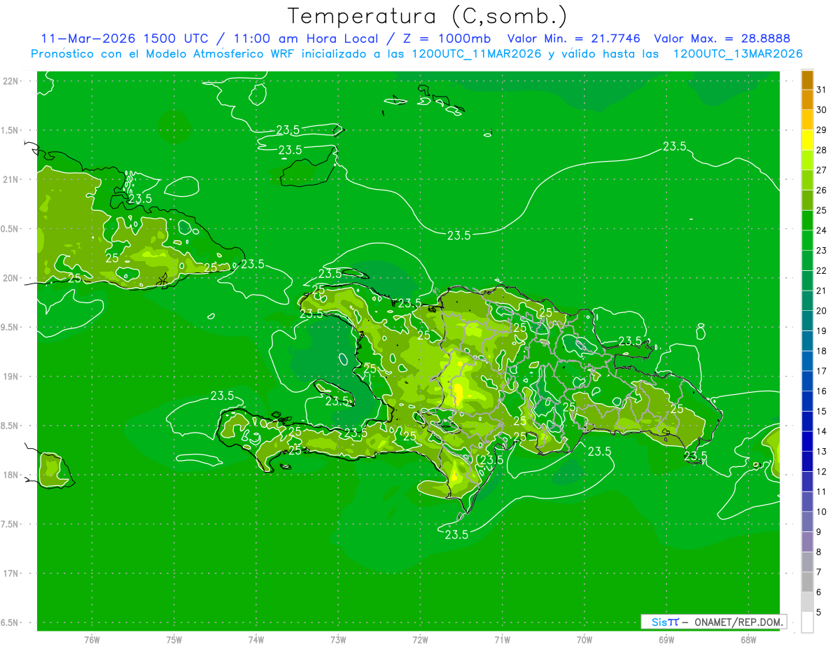This screenshot has width=840, height=649.
Task: Click legend value '24'
Action: coord(821,230)
